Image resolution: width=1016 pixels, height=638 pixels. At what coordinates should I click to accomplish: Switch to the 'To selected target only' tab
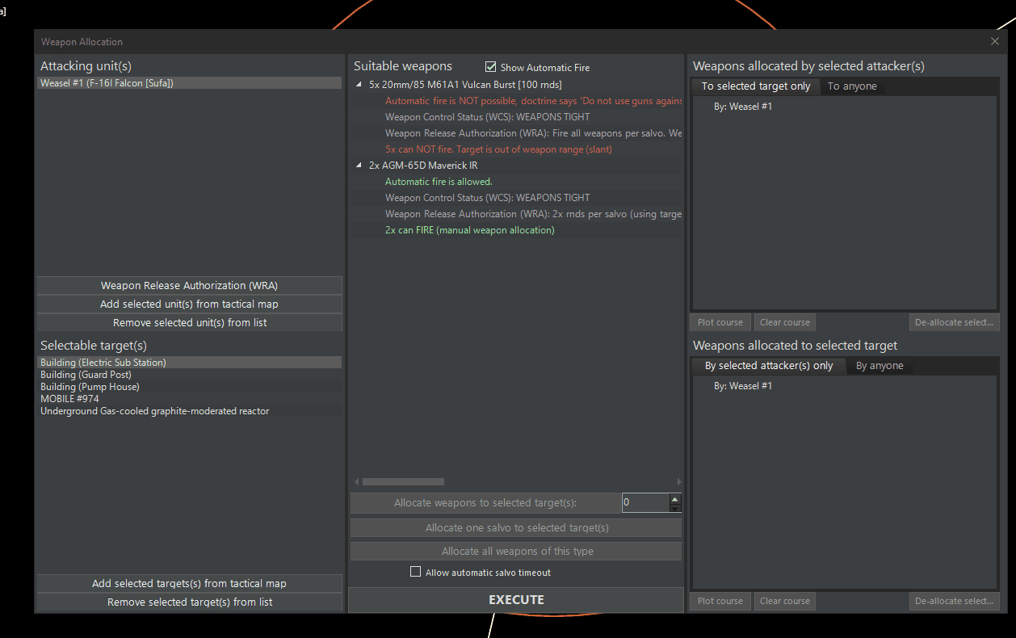(x=756, y=86)
